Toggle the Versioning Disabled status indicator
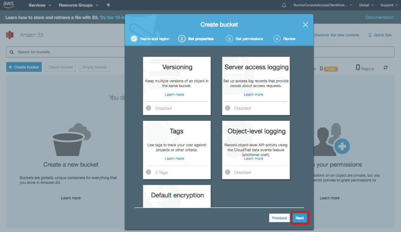This screenshot has width=401, height=232. click(149, 108)
